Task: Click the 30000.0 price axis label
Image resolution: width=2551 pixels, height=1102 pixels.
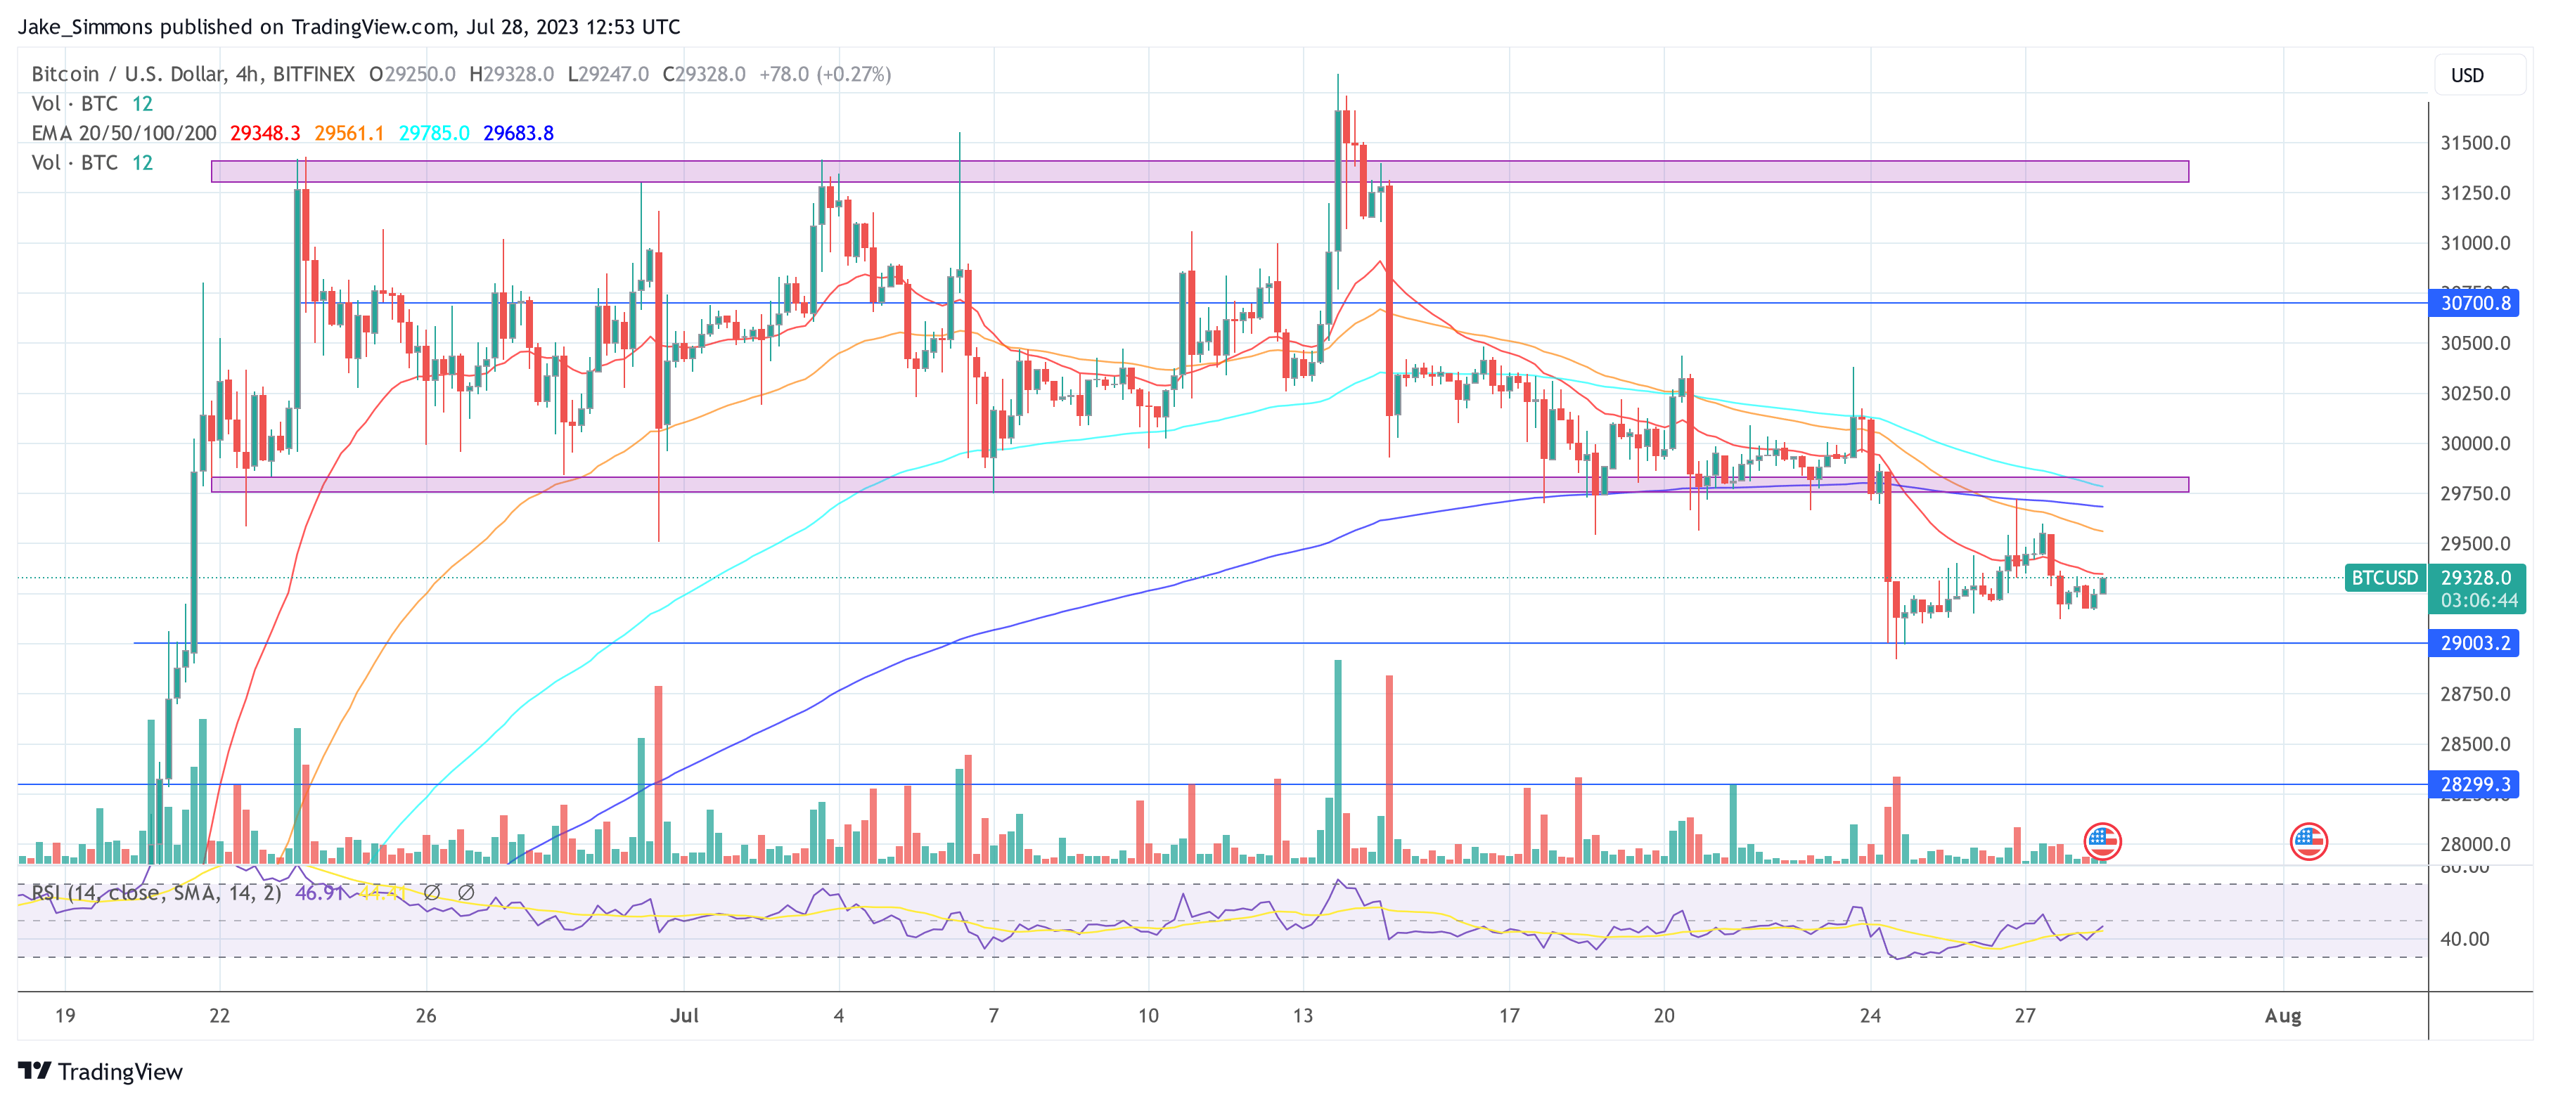Action: pos(2475,443)
